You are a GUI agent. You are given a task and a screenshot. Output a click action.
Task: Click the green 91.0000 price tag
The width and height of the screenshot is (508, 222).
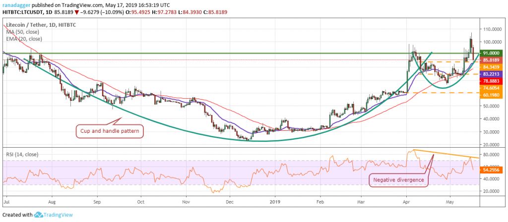[x=490, y=53]
